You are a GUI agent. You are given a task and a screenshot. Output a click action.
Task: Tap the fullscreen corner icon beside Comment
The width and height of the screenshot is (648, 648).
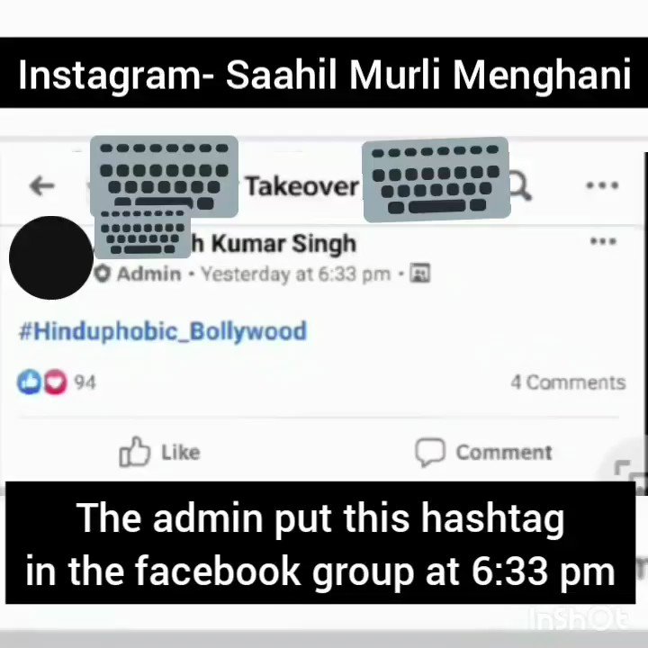[x=631, y=471]
